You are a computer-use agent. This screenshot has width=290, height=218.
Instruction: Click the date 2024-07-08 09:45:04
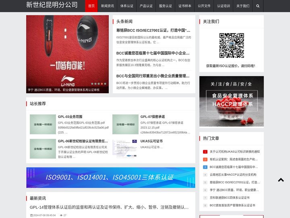44,215
